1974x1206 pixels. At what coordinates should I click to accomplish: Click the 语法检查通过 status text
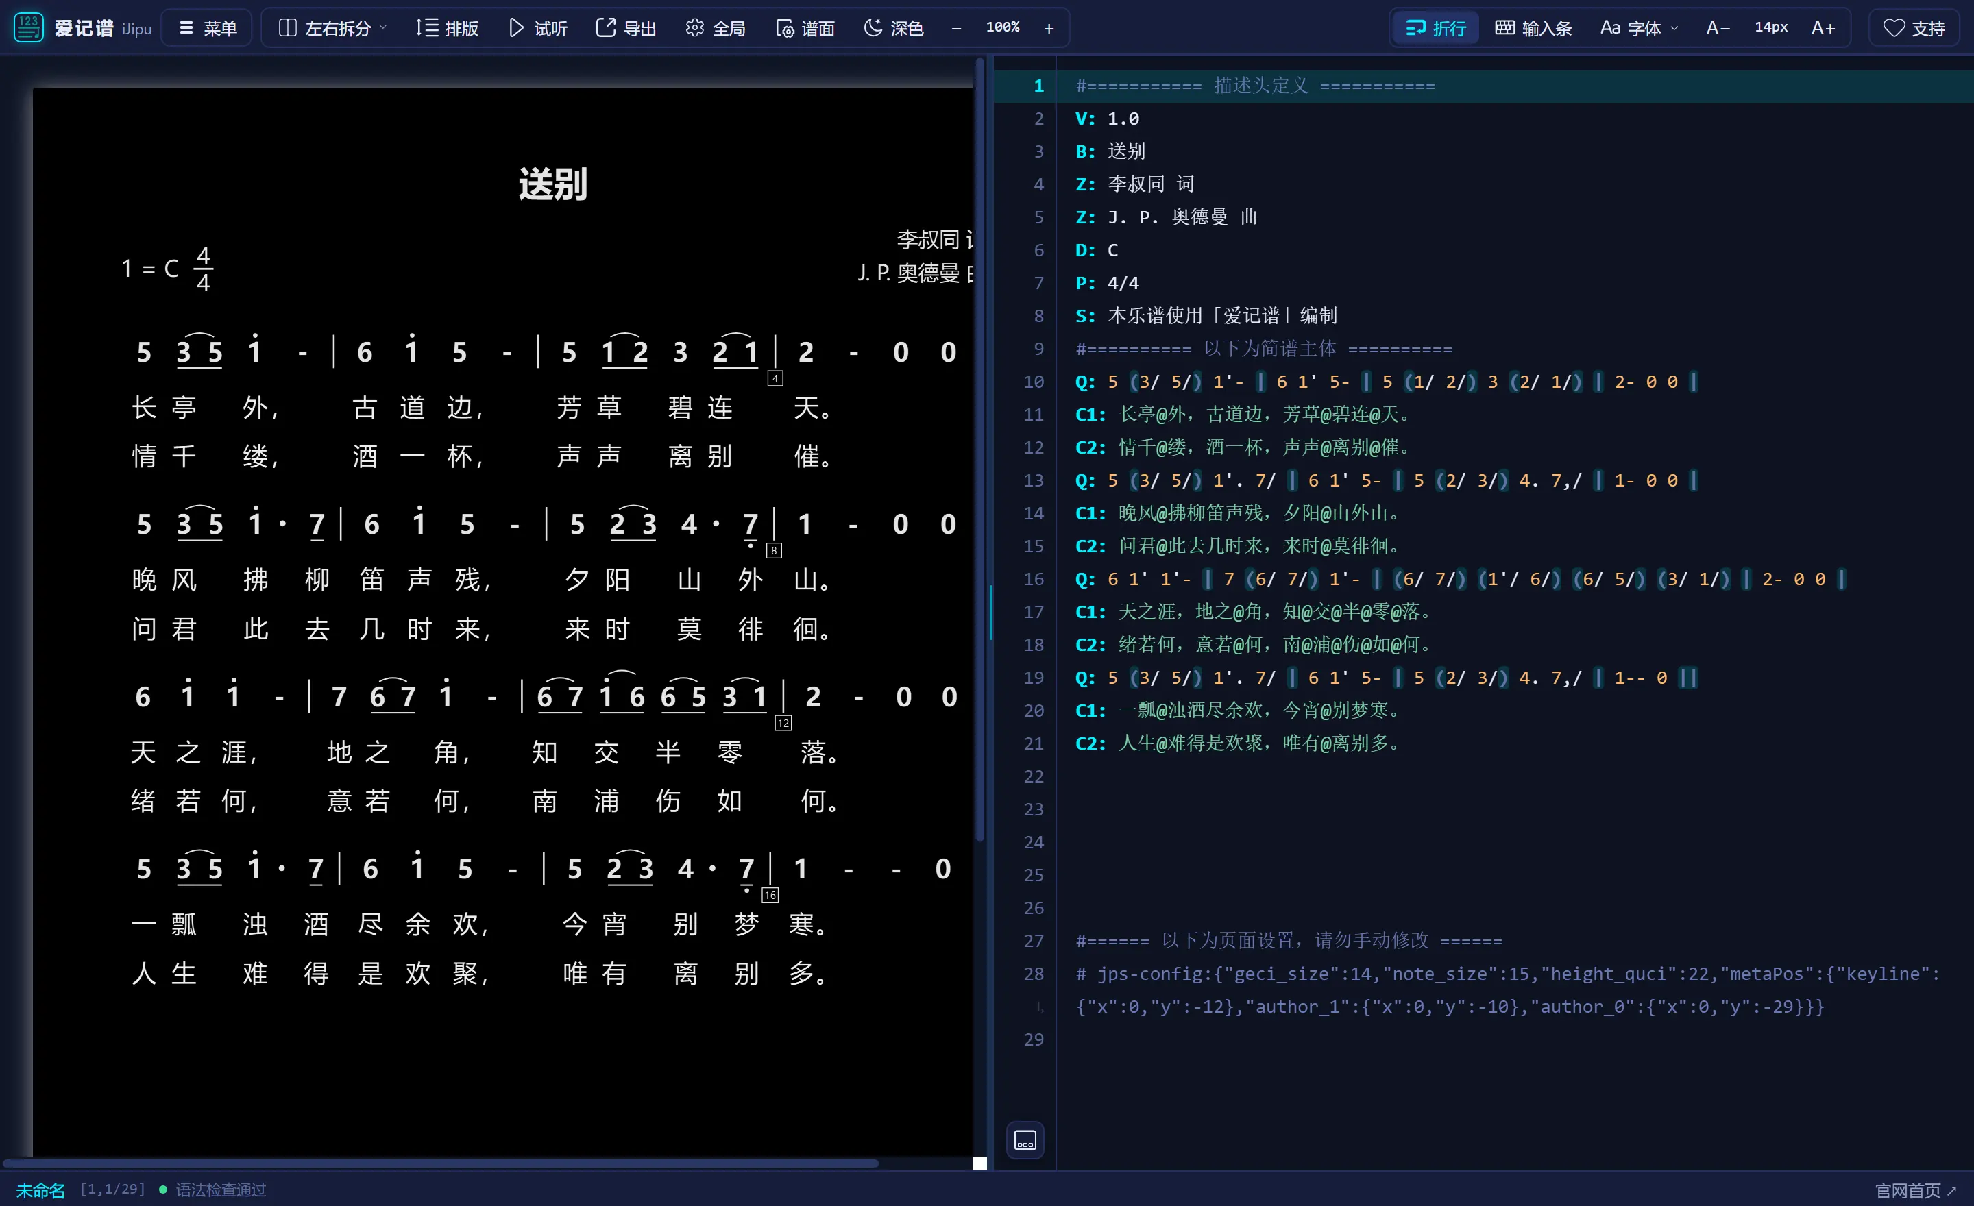tap(220, 1190)
